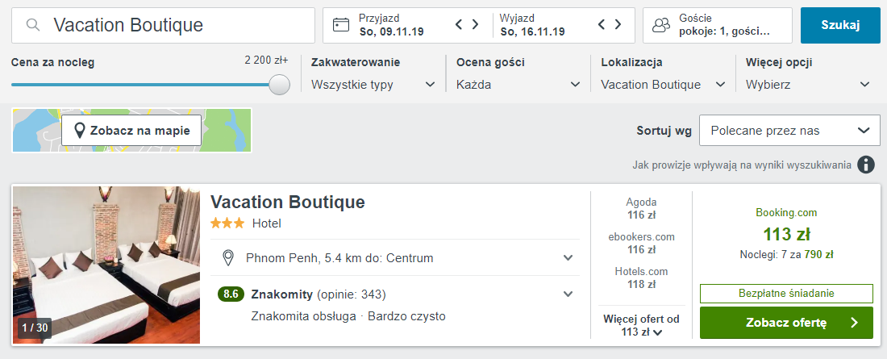The width and height of the screenshot is (887, 359).
Task: Move check-out date to next day
Action: (x=618, y=24)
